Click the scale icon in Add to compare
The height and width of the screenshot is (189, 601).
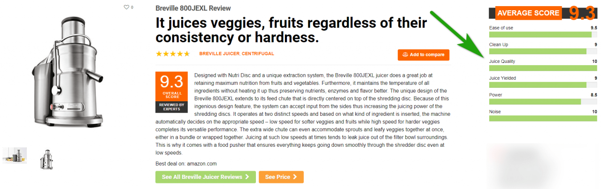(x=405, y=55)
